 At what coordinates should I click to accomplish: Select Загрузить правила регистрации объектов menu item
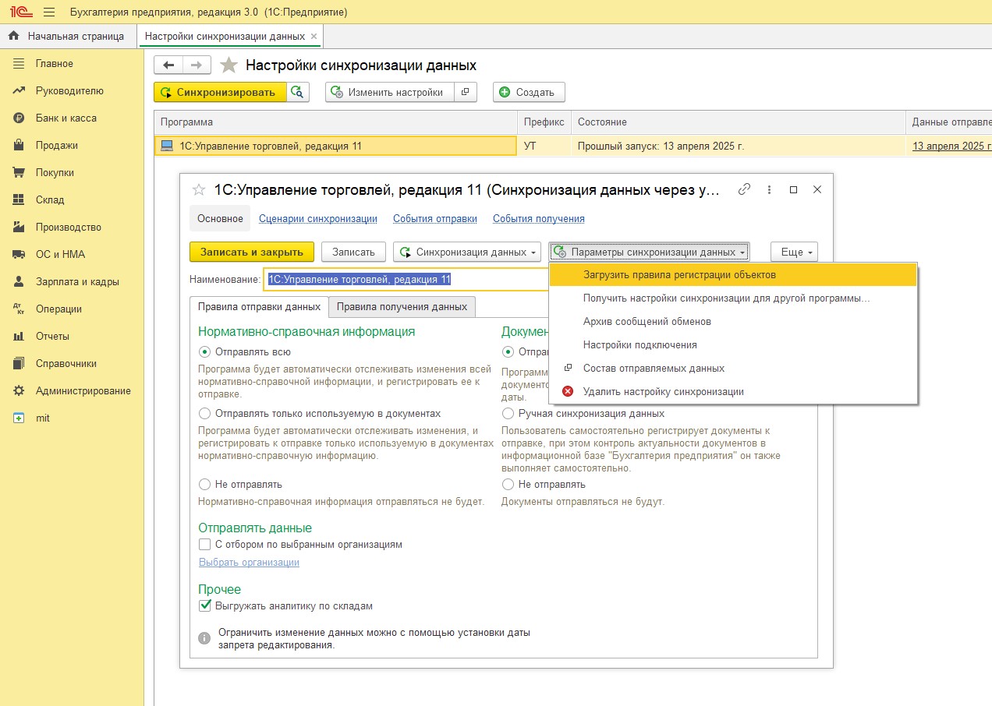(733, 275)
